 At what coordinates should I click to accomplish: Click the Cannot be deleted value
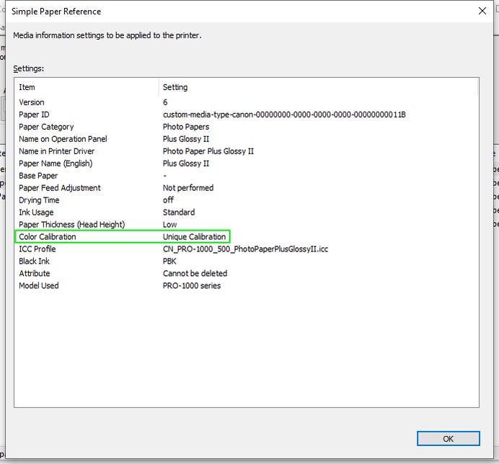195,274
